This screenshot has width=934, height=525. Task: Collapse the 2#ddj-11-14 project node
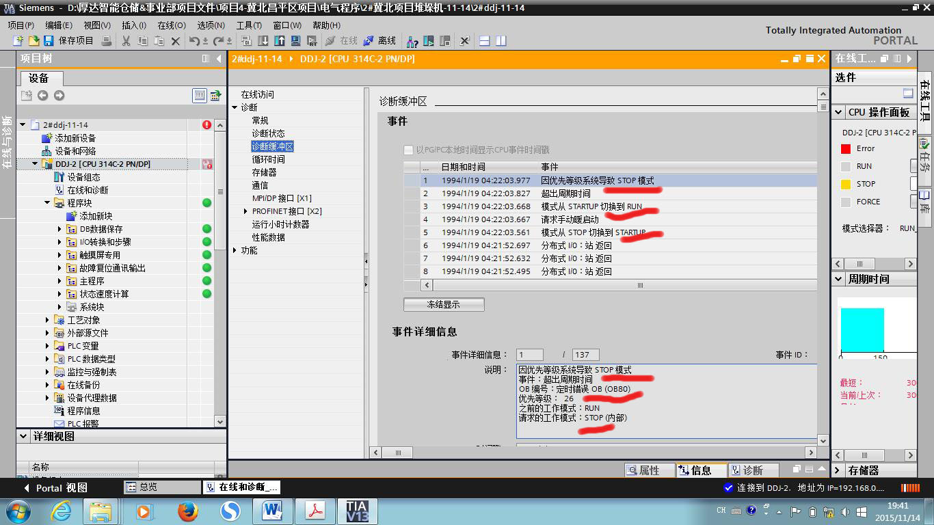23,125
